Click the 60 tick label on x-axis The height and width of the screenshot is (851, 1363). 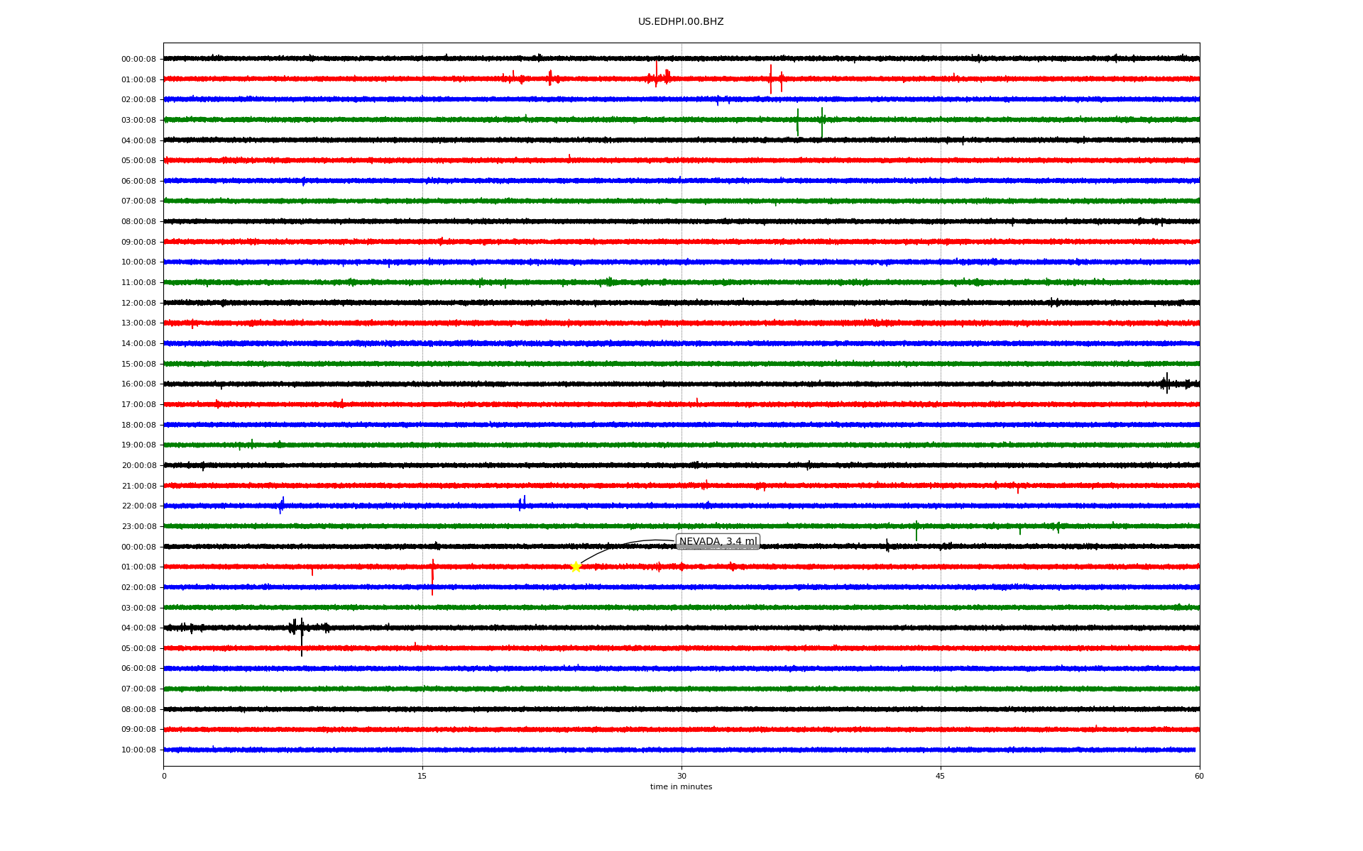tap(1199, 776)
